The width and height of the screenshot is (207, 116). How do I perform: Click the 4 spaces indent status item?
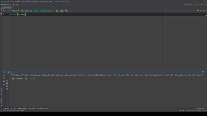pyautogui.click(x=193, y=111)
